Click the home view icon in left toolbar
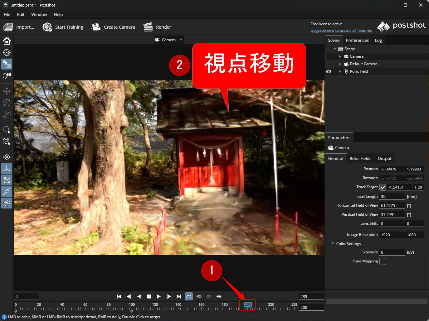The width and height of the screenshot is (429, 321). coord(7,41)
